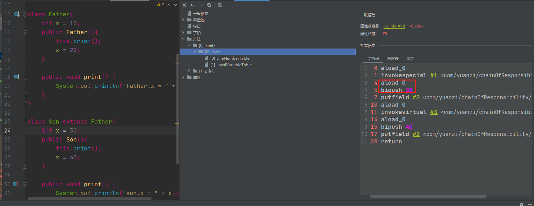Follow the #2 link on bytecode line 5

pos(416,97)
